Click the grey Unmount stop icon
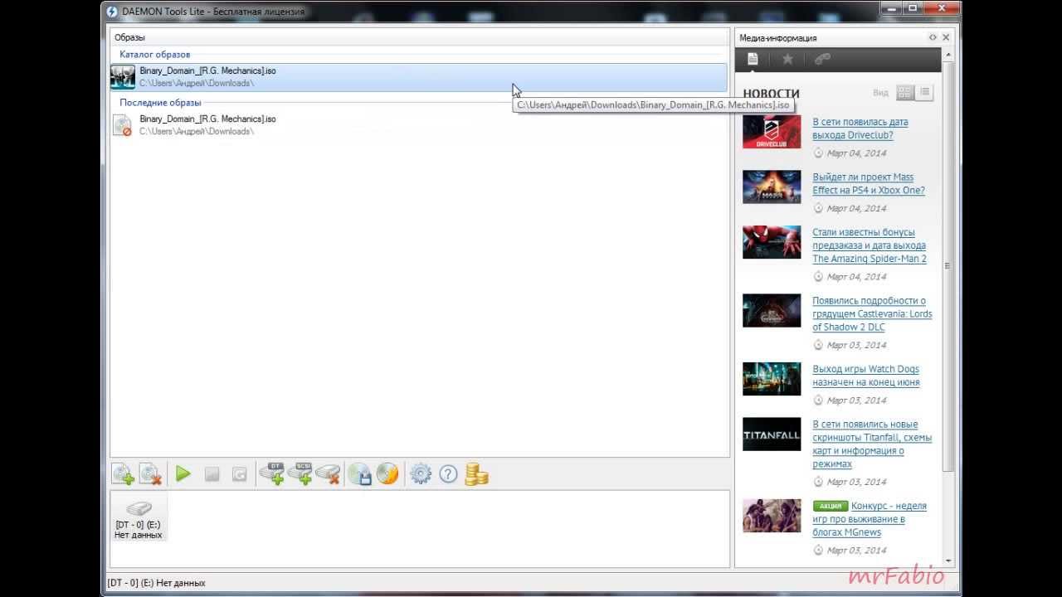This screenshot has width=1062, height=597. [x=212, y=474]
